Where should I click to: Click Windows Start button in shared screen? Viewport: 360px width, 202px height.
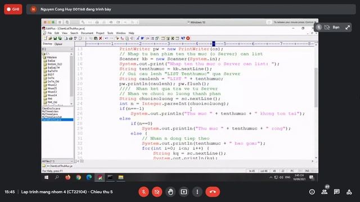pyautogui.click(x=46, y=177)
